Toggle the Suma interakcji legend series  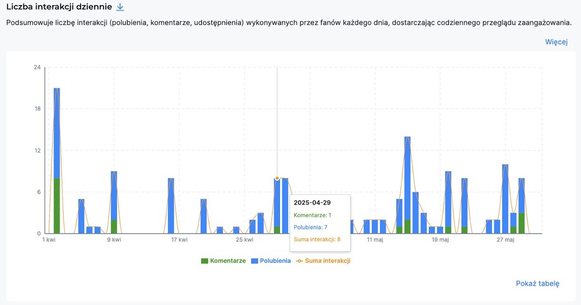[323, 260]
